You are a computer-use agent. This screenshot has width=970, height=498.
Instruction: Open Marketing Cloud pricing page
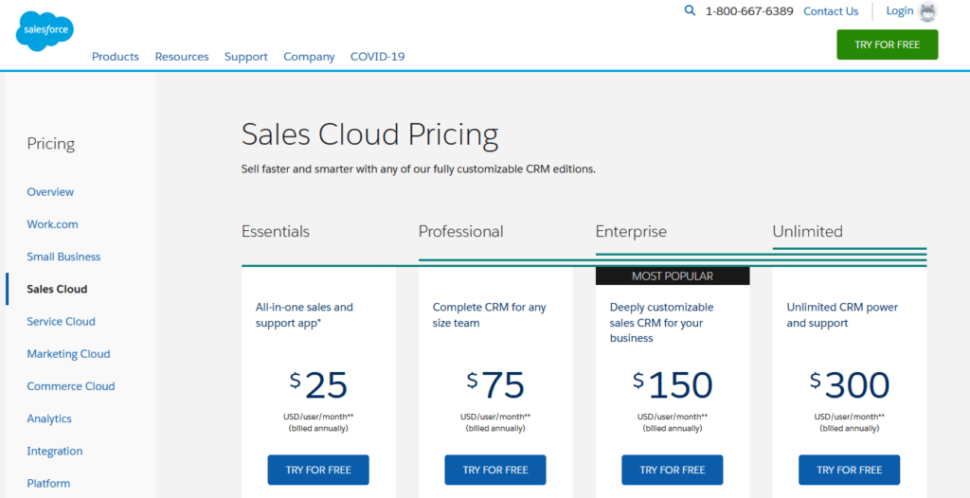(68, 354)
